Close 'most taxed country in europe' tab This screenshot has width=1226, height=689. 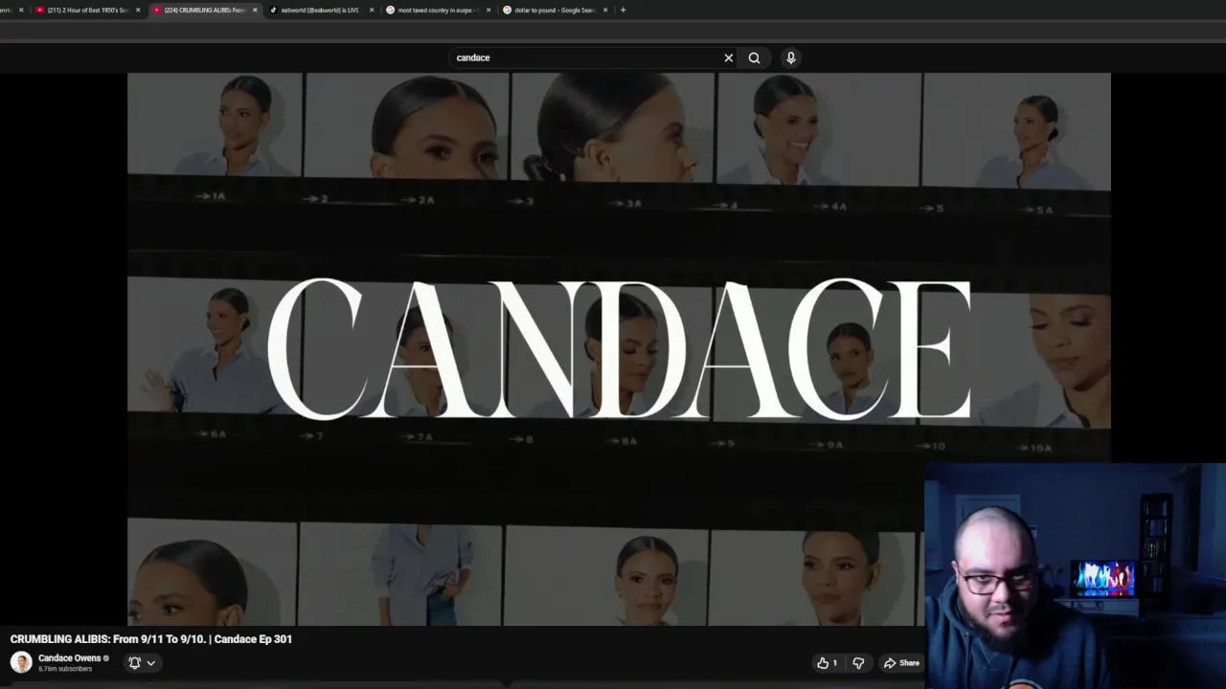point(488,10)
